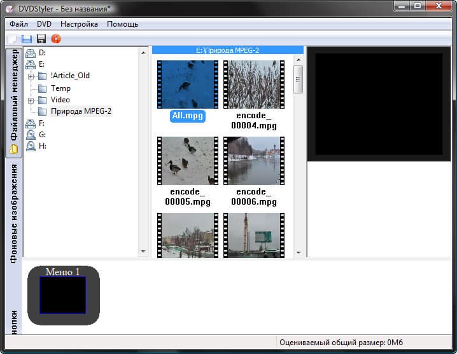The image size is (457, 354).
Task: Click the encode_00005.mpg file name label
Action: click(x=188, y=197)
